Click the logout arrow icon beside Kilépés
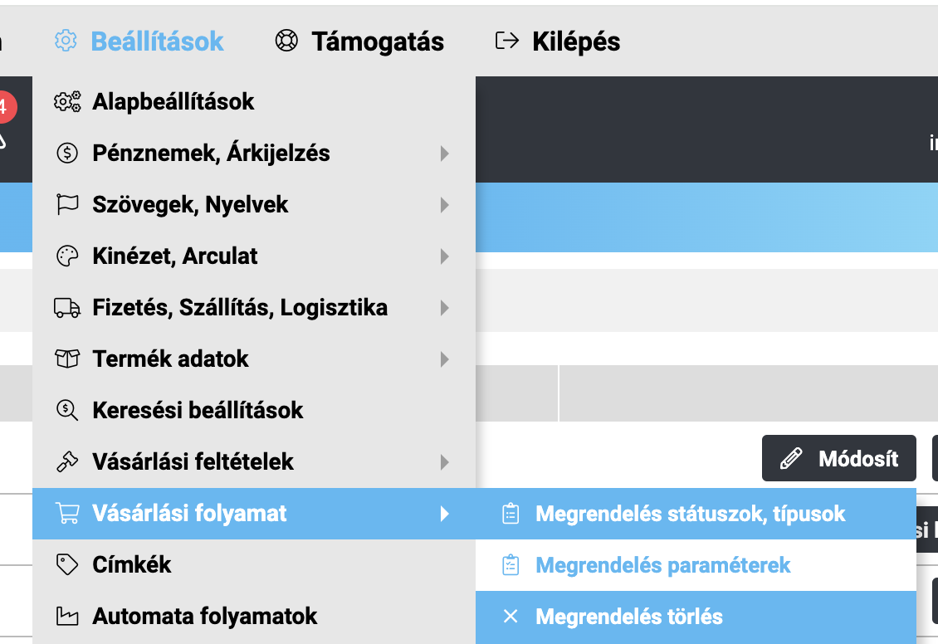The height and width of the screenshot is (644, 938). click(x=506, y=41)
